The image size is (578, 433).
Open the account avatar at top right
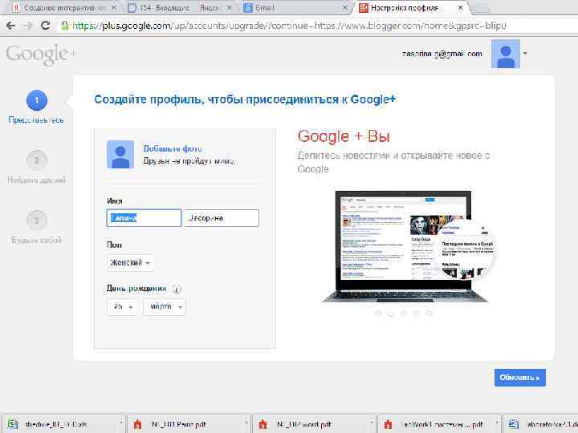(x=506, y=55)
